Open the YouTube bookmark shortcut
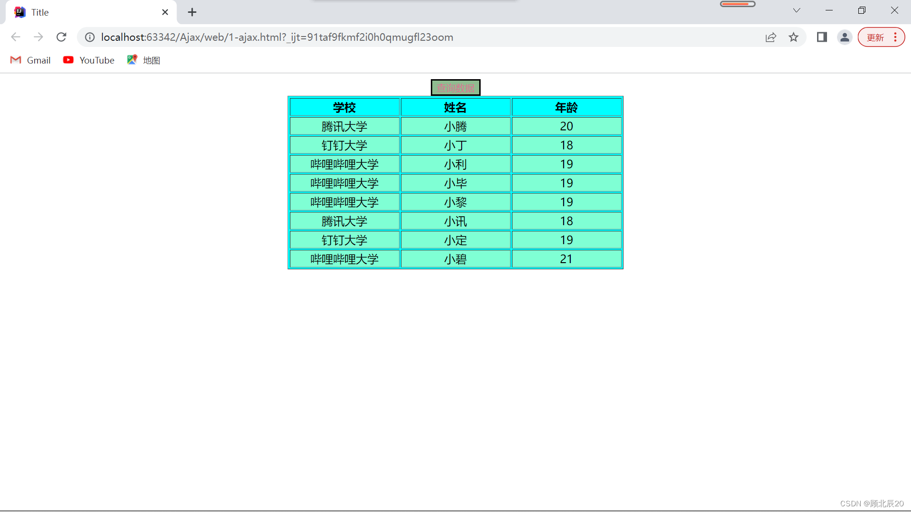 [88, 60]
